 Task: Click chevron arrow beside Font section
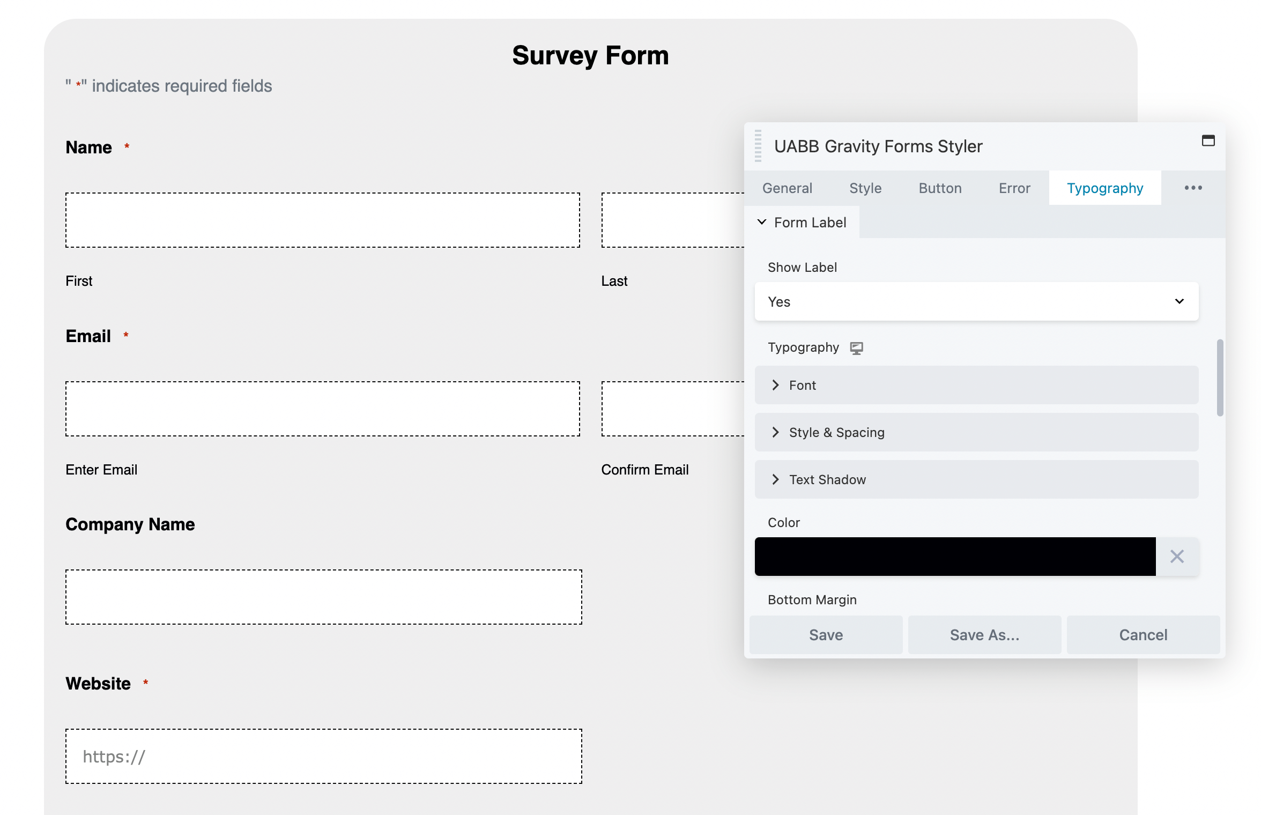click(775, 385)
